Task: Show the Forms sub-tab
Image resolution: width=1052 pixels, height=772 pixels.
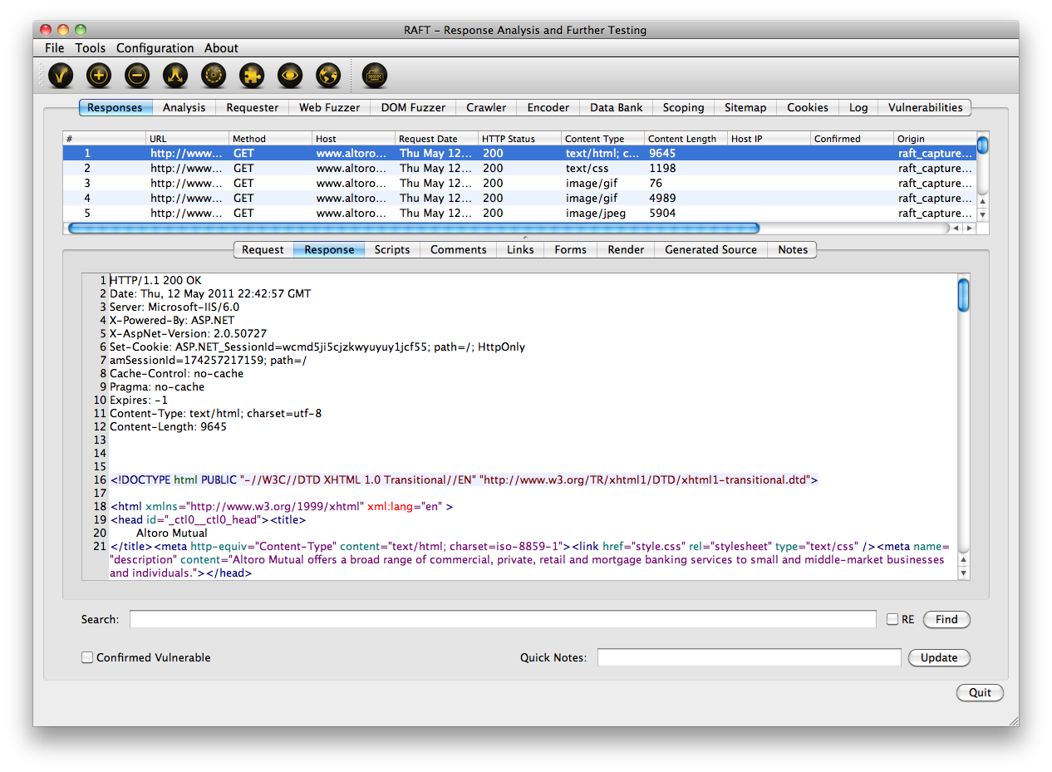Action: (571, 249)
